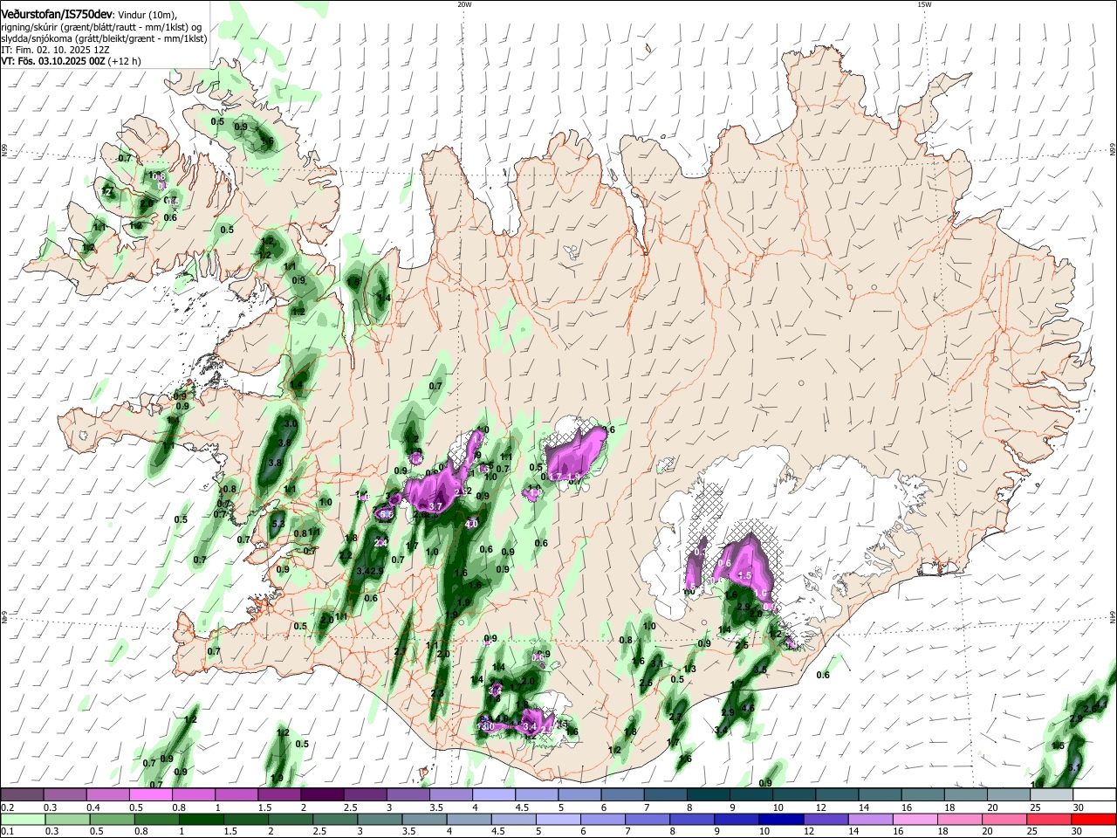The image size is (1117, 838).
Task: Select the 'VT: Fös. 03.10.2025 00Z' text
Action: (x=53, y=62)
